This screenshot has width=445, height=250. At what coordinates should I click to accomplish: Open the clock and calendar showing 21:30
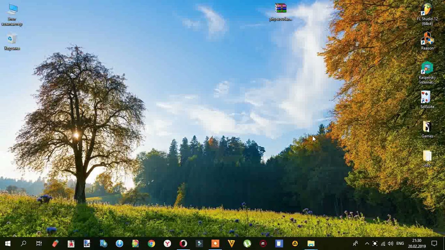417,244
